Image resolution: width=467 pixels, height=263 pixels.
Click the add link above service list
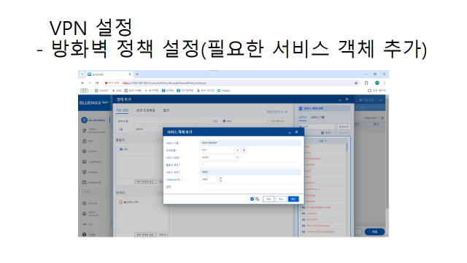point(325,133)
